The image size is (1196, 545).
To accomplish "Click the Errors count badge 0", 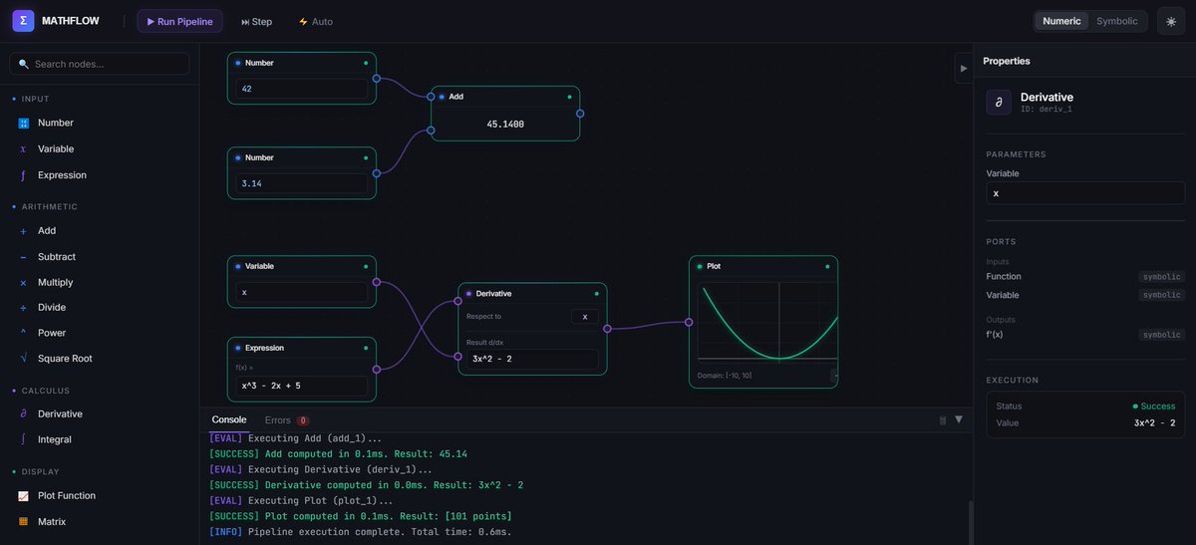I will pyautogui.click(x=303, y=420).
